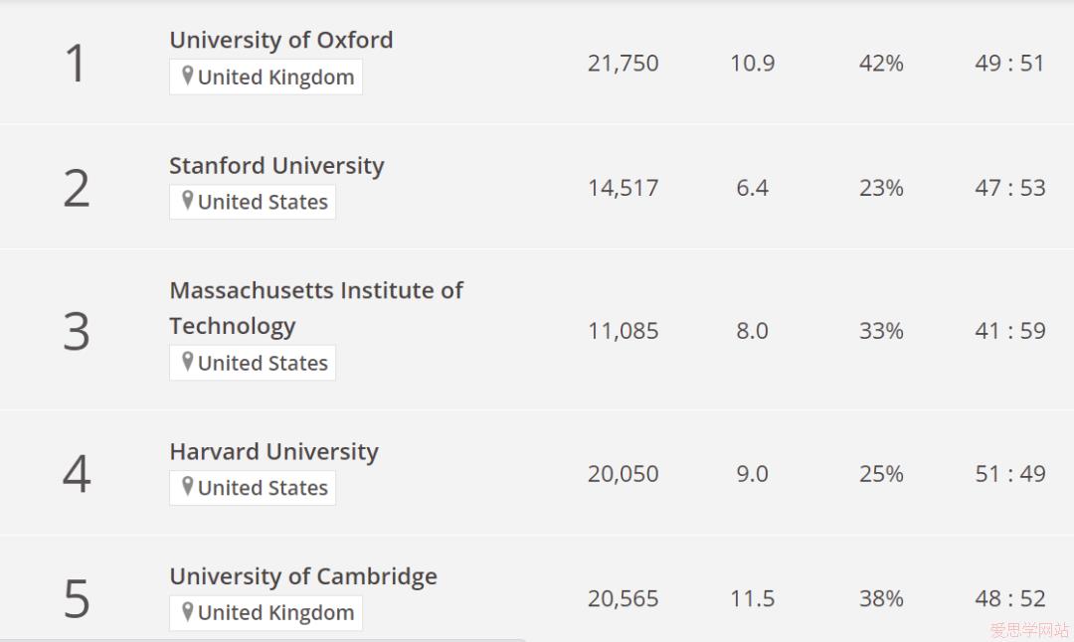Click Oxford's student count 21,750
Screen dimensions: 1074x642
pos(624,63)
